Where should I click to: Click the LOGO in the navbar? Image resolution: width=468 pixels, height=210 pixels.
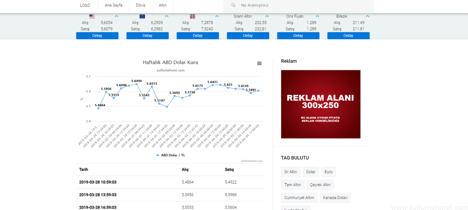coord(85,5)
